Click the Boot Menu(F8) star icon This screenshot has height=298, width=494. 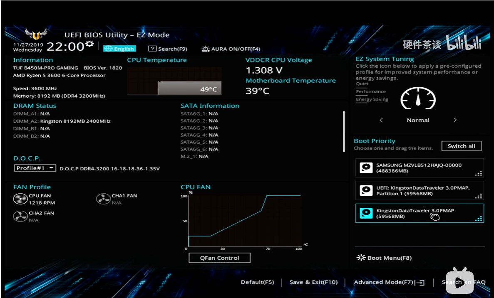click(361, 258)
